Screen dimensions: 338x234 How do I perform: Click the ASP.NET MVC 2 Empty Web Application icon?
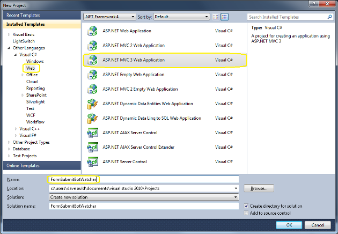[92, 89]
